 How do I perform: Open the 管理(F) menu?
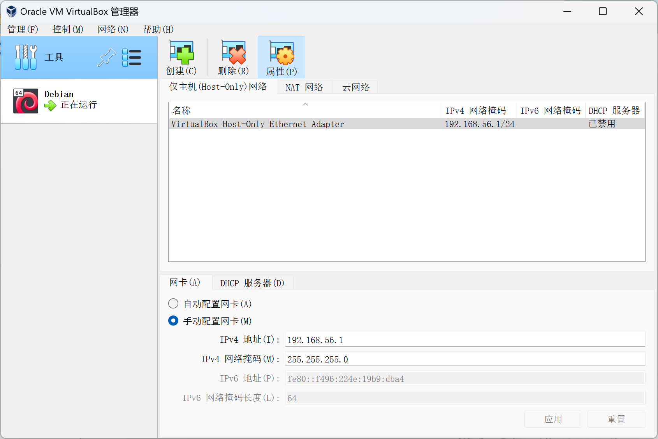click(23, 29)
